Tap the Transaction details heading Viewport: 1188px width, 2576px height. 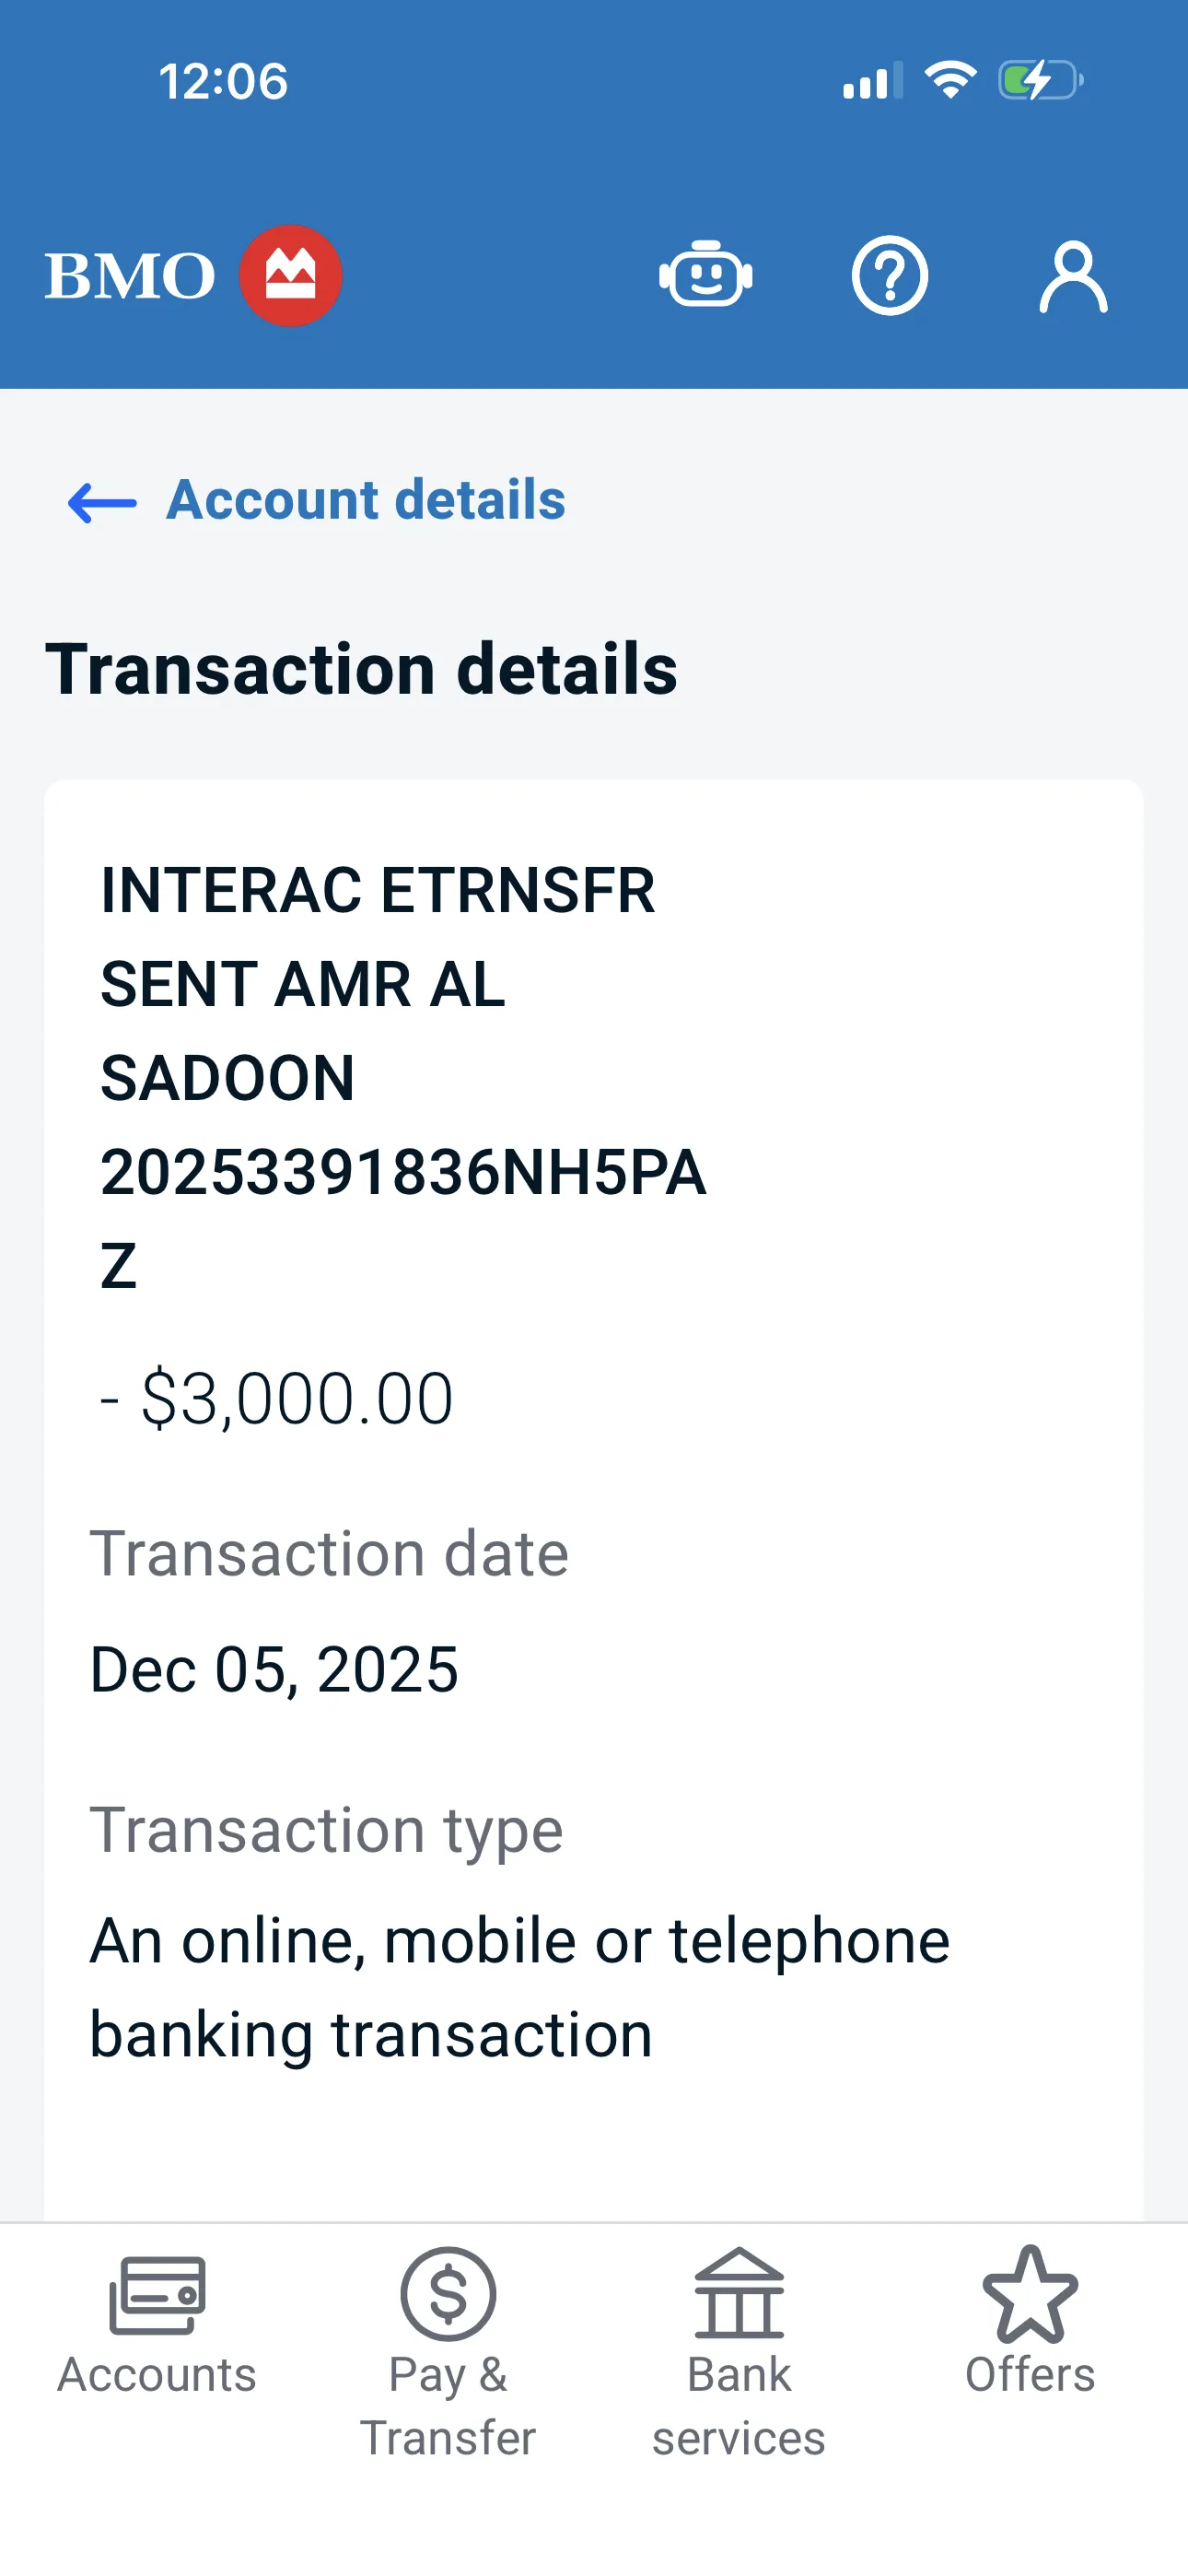361,669
